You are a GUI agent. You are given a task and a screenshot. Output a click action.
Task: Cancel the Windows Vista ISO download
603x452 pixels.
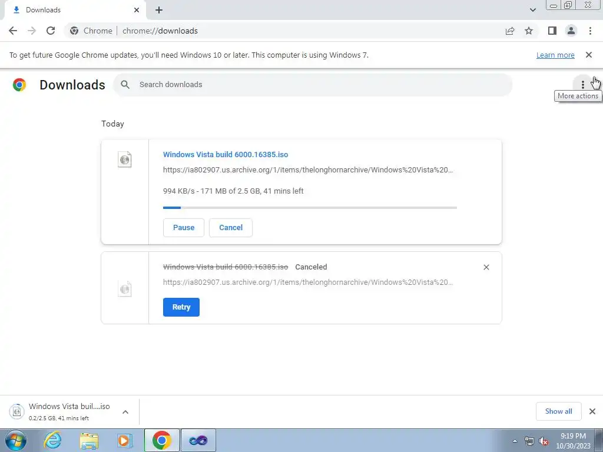tap(231, 228)
